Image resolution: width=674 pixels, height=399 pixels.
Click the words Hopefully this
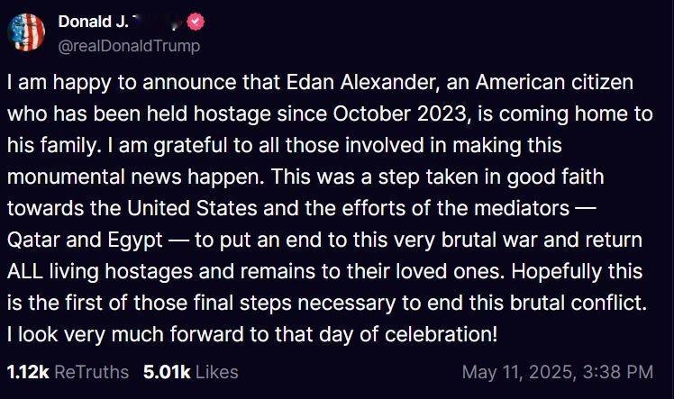pyautogui.click(x=577, y=271)
